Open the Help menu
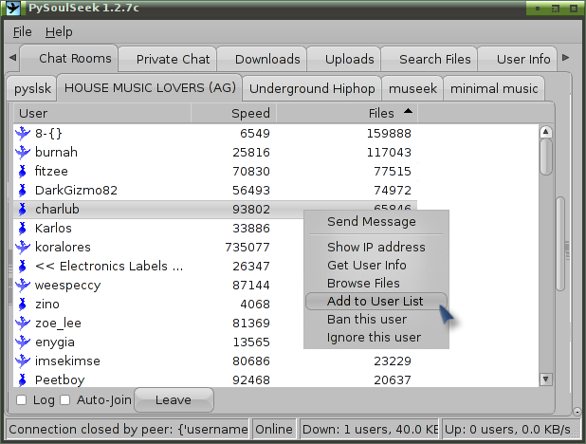 pyautogui.click(x=59, y=32)
